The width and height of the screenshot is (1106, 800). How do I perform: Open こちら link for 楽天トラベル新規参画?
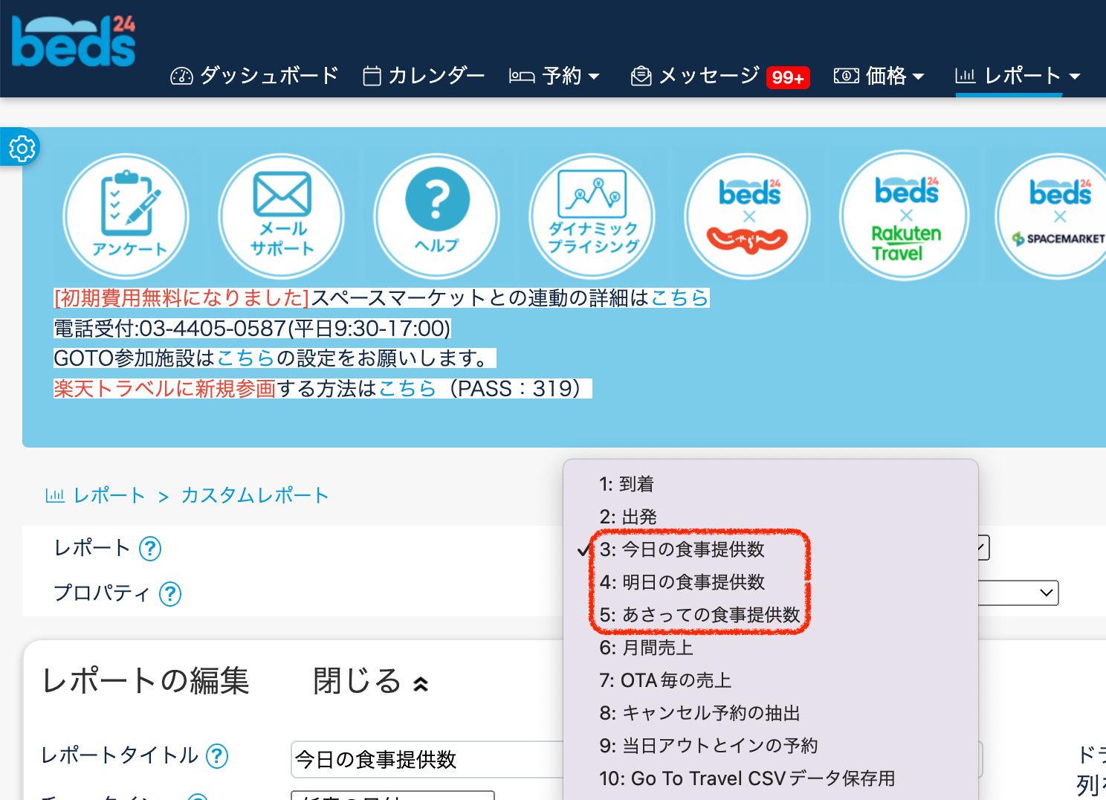(407, 389)
